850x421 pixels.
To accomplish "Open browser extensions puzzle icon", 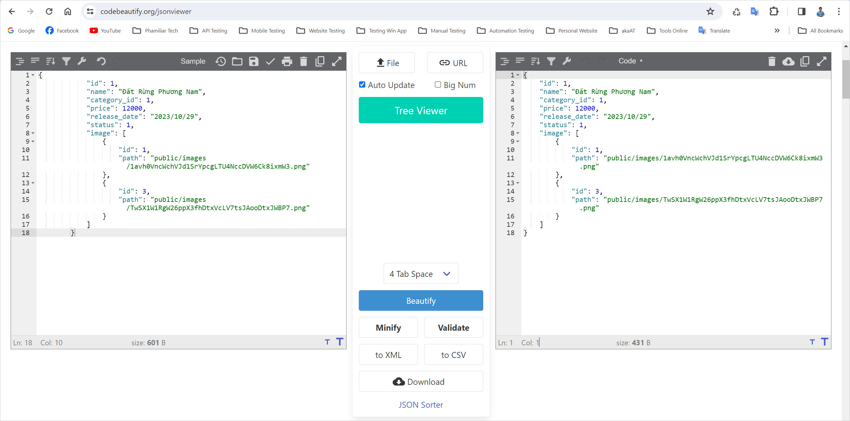I will (774, 12).
